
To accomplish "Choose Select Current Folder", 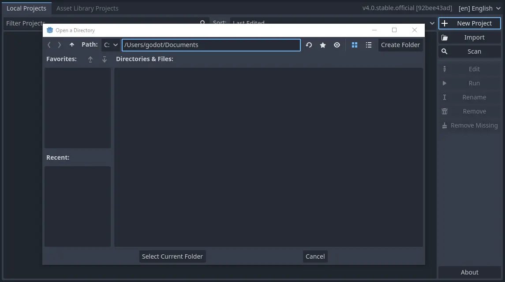I will click(172, 256).
